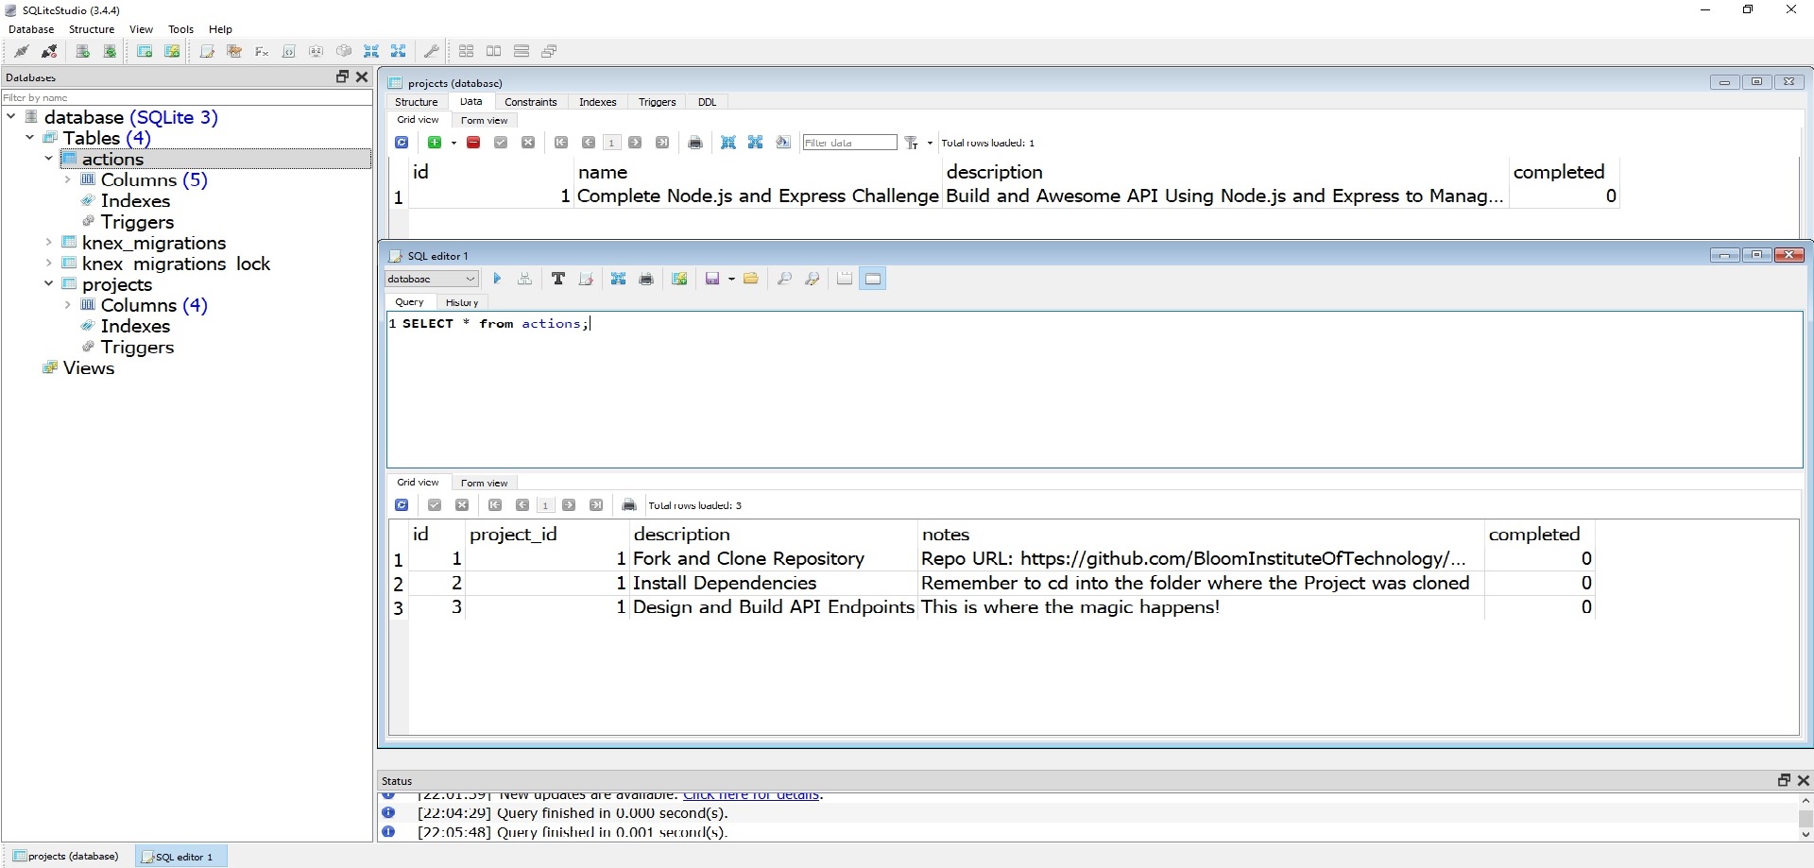Image resolution: width=1814 pixels, height=868 pixels.
Task: Collapse the projects table tree node
Action: pyautogui.click(x=49, y=283)
